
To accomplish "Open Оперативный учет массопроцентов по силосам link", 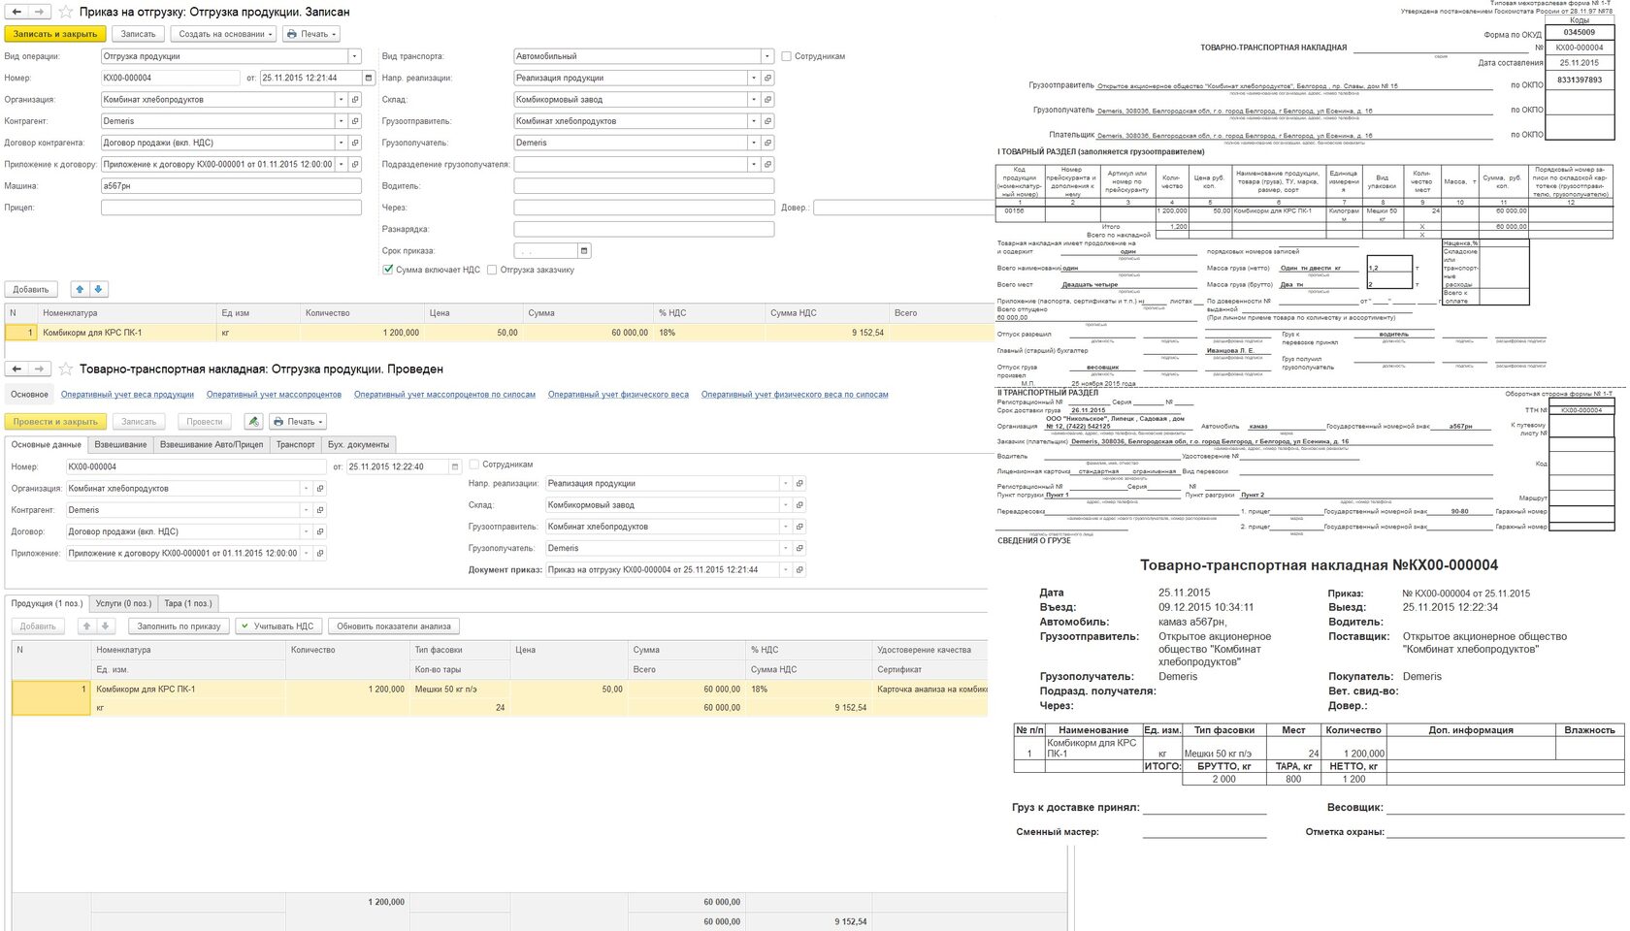I will [444, 395].
